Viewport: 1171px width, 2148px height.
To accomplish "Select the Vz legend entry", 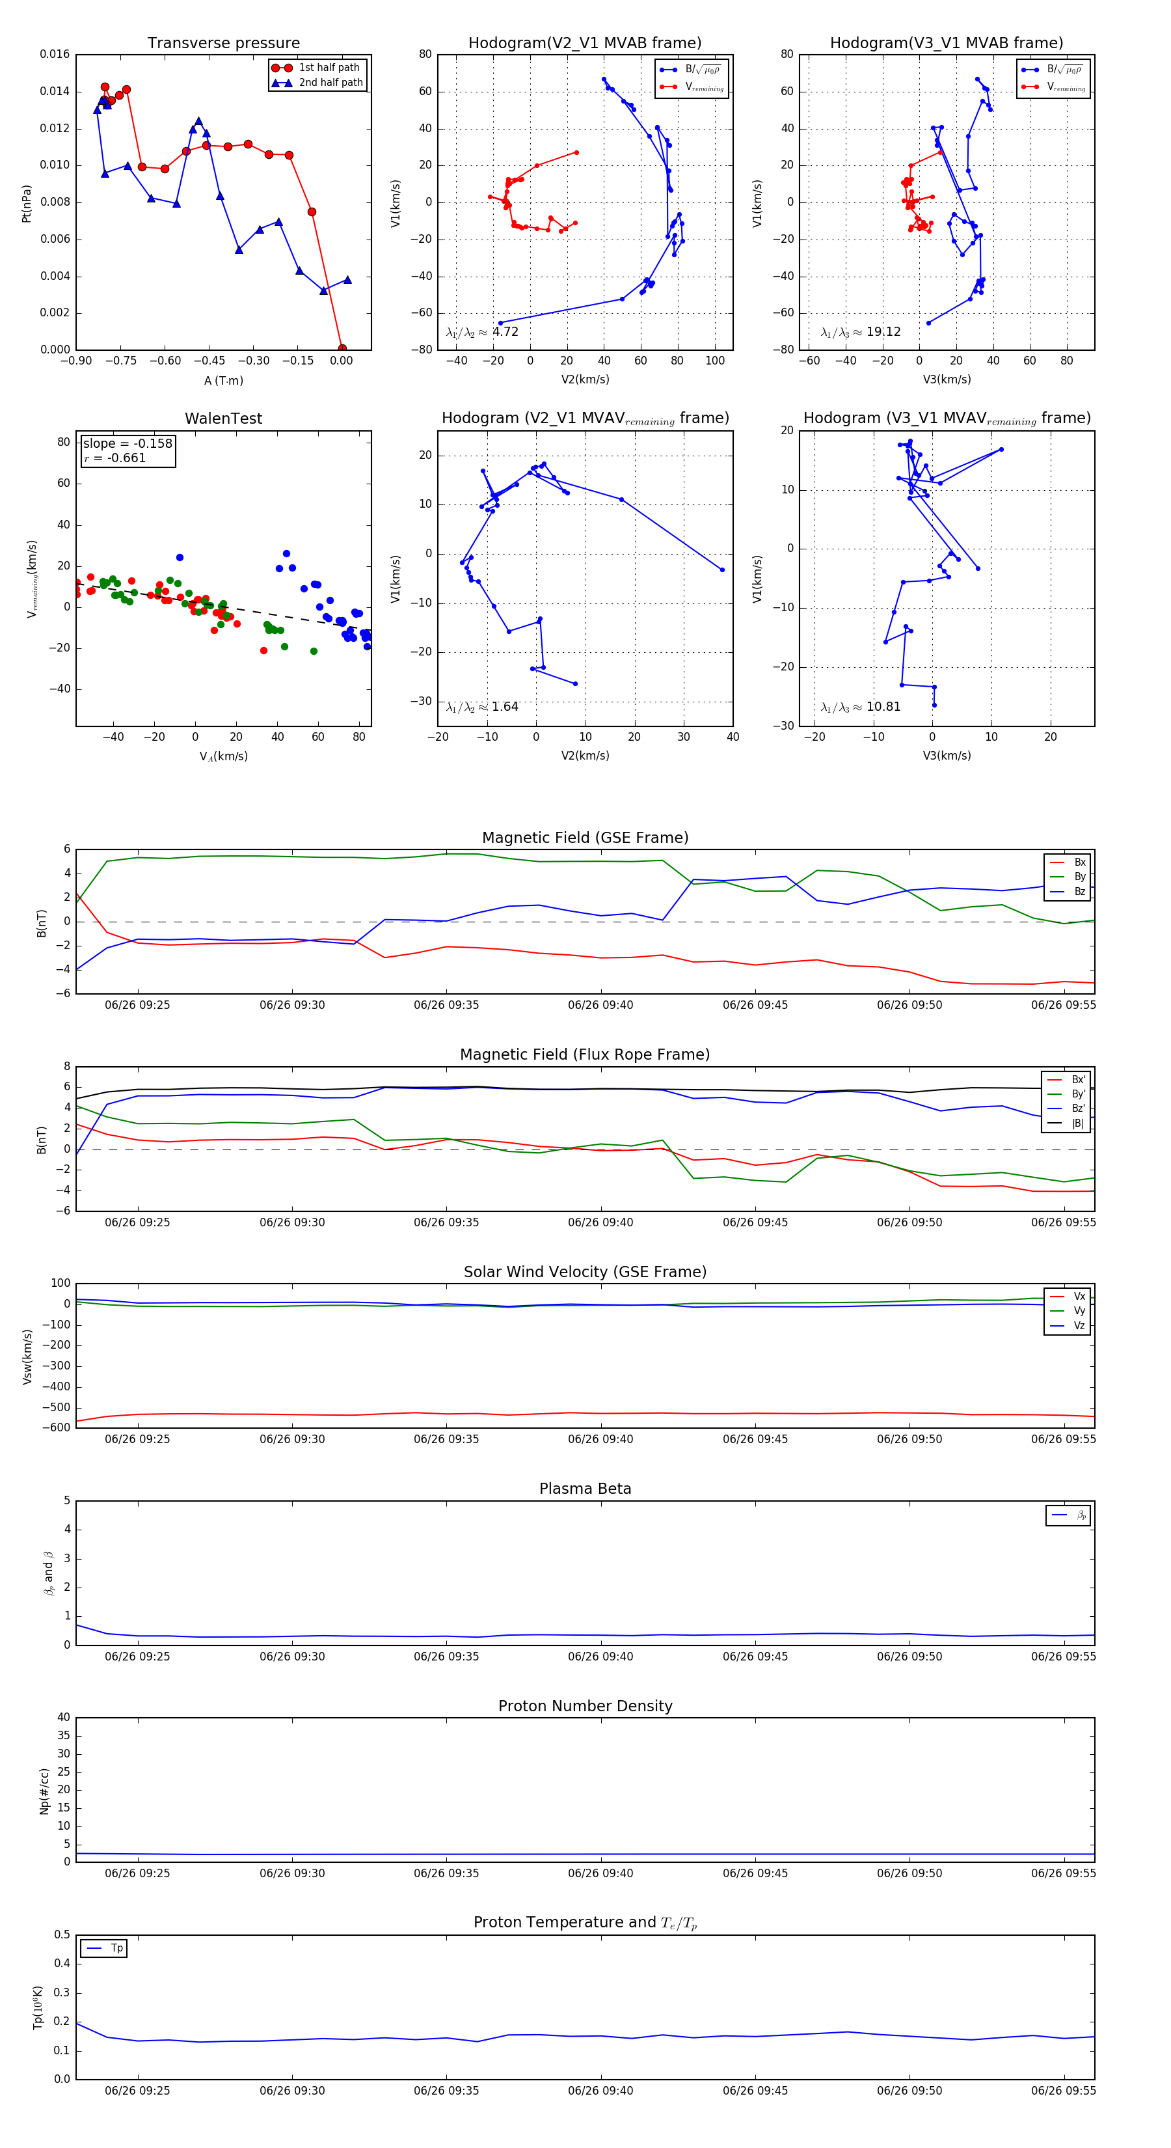I will [x=1068, y=1326].
